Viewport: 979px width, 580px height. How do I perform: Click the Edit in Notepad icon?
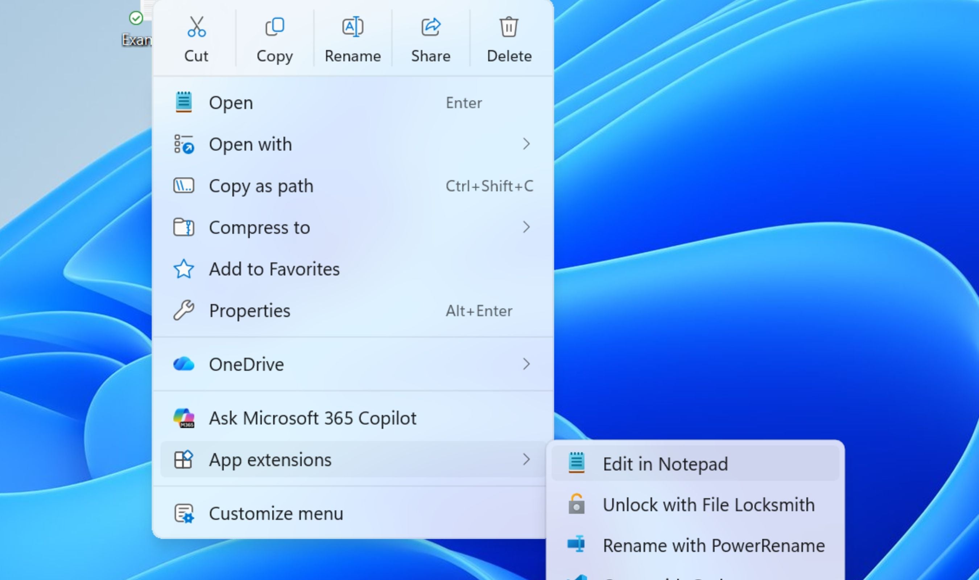tap(577, 463)
